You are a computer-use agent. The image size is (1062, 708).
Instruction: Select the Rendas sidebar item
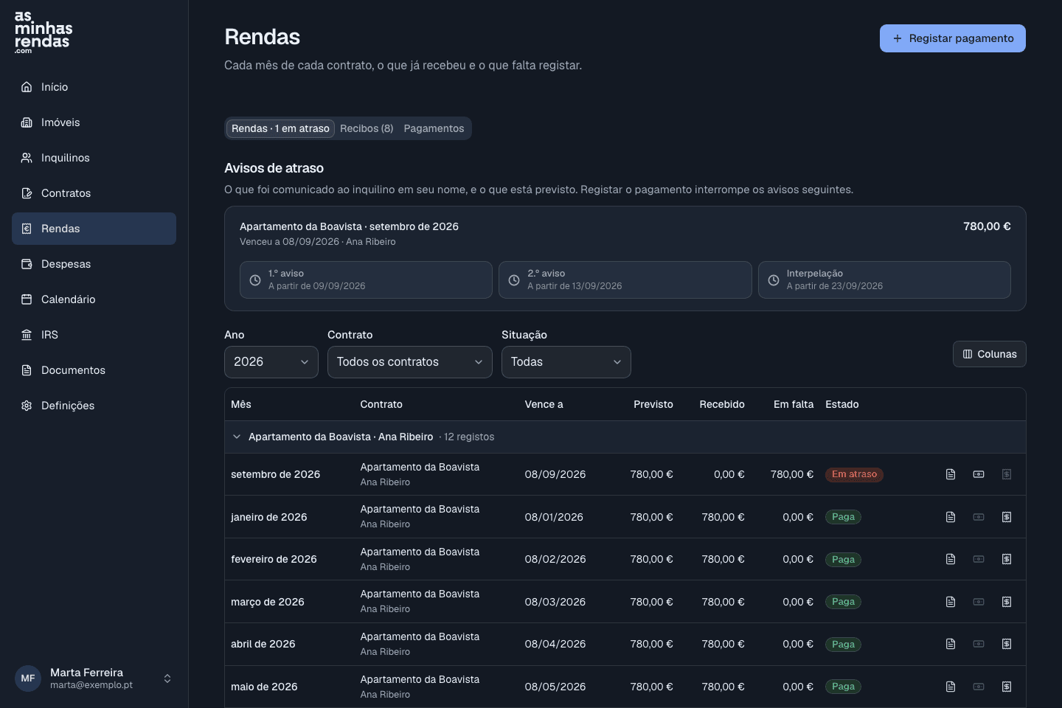pos(94,229)
